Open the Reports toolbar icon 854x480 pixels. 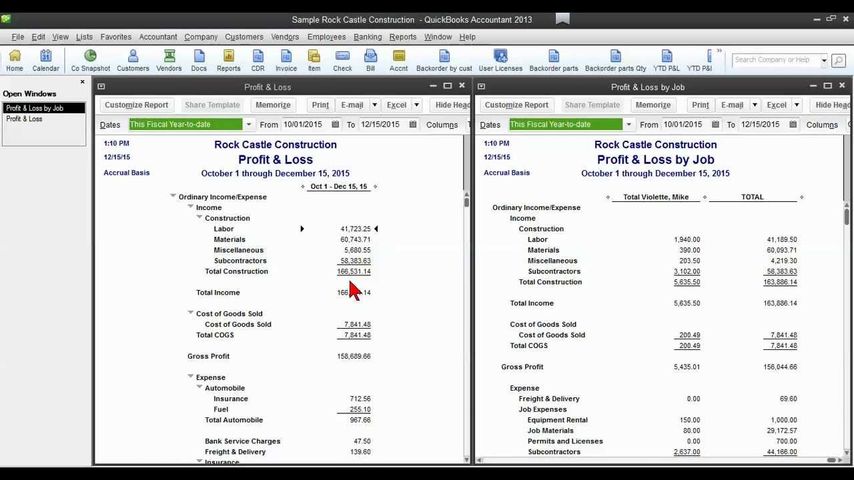point(229,60)
